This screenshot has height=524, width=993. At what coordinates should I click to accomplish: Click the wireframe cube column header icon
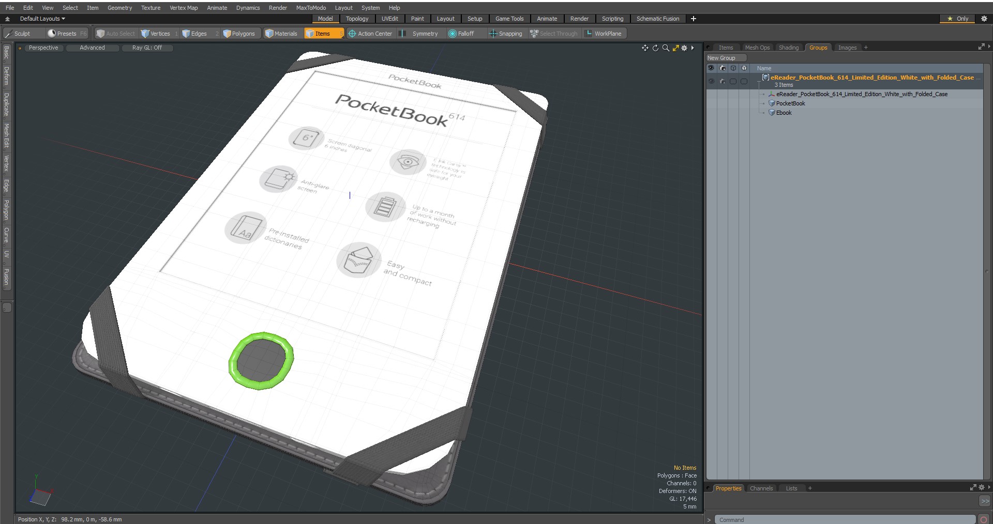733,68
